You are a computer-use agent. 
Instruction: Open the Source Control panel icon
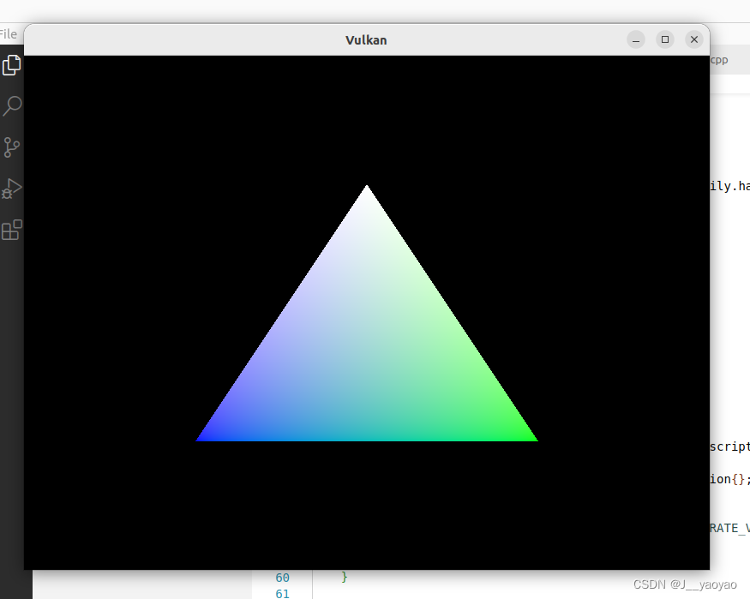[x=11, y=147]
